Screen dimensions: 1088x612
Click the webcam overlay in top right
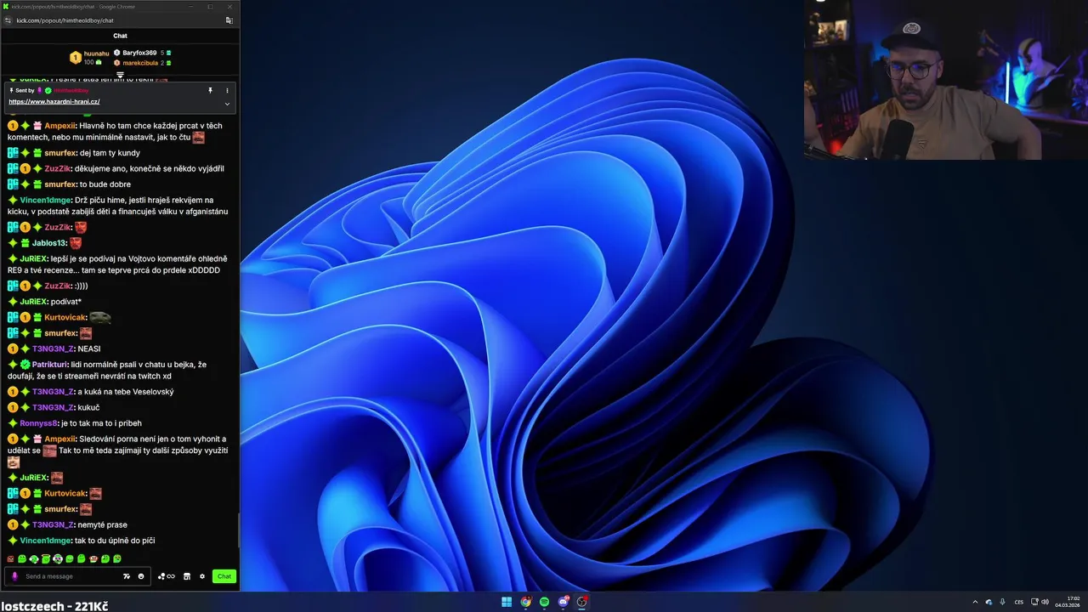click(946, 80)
